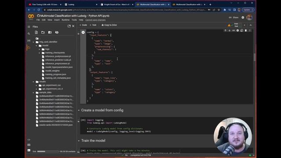Select inference_predictor-cuda.pt file
Image resolution: width=281 pixels, height=158 pixels.
[58, 60]
